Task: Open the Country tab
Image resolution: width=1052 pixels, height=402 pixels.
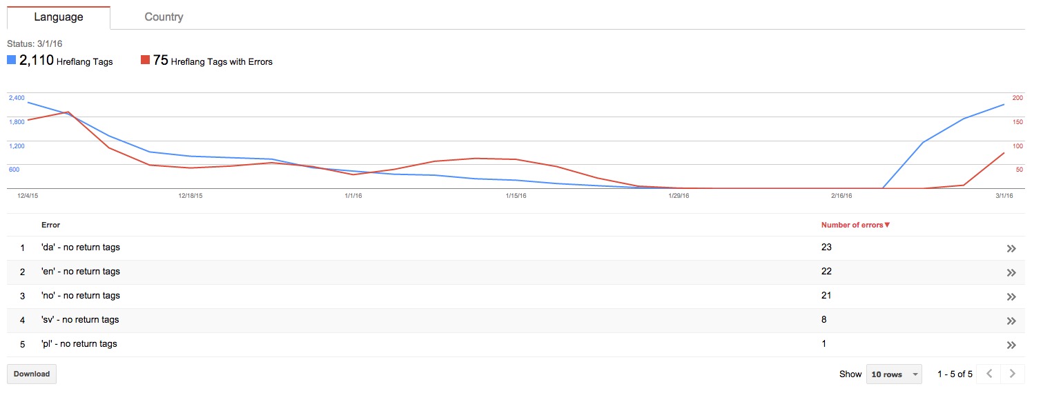Action: click(164, 17)
